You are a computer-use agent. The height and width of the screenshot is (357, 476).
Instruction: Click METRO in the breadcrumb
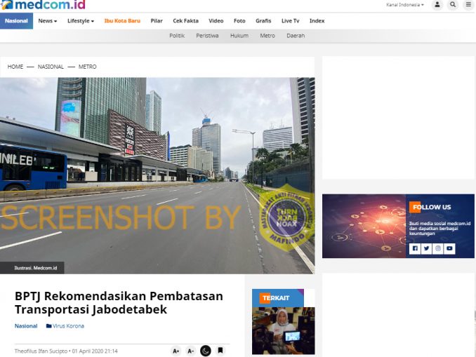[88, 67]
